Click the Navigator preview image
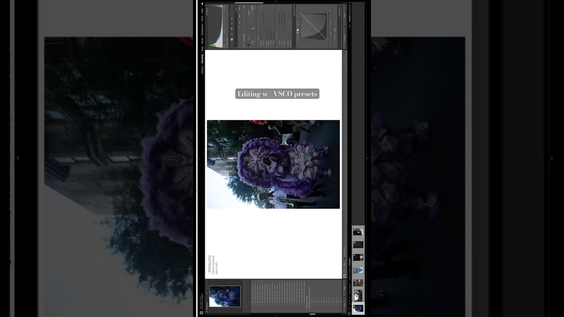The image size is (564, 317). [225, 296]
